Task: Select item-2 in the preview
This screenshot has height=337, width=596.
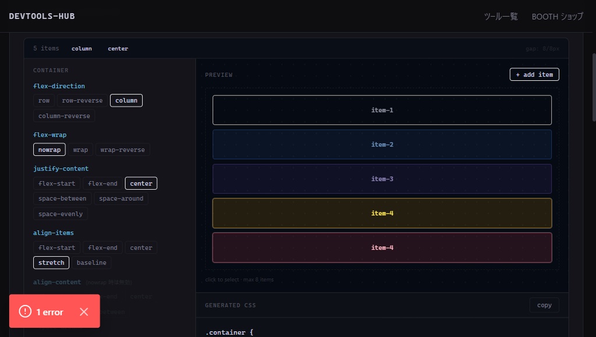Action: pyautogui.click(x=382, y=144)
